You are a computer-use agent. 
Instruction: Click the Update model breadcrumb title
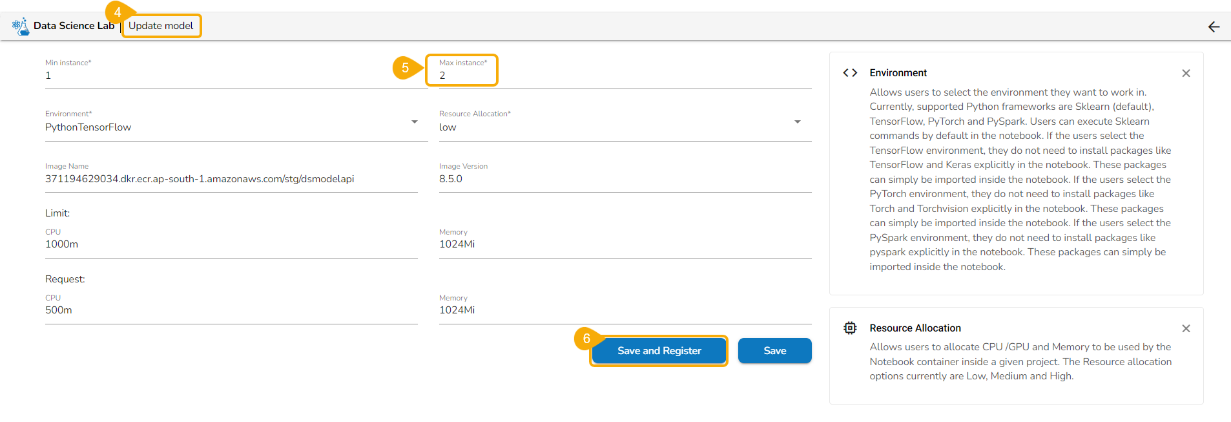tap(161, 26)
